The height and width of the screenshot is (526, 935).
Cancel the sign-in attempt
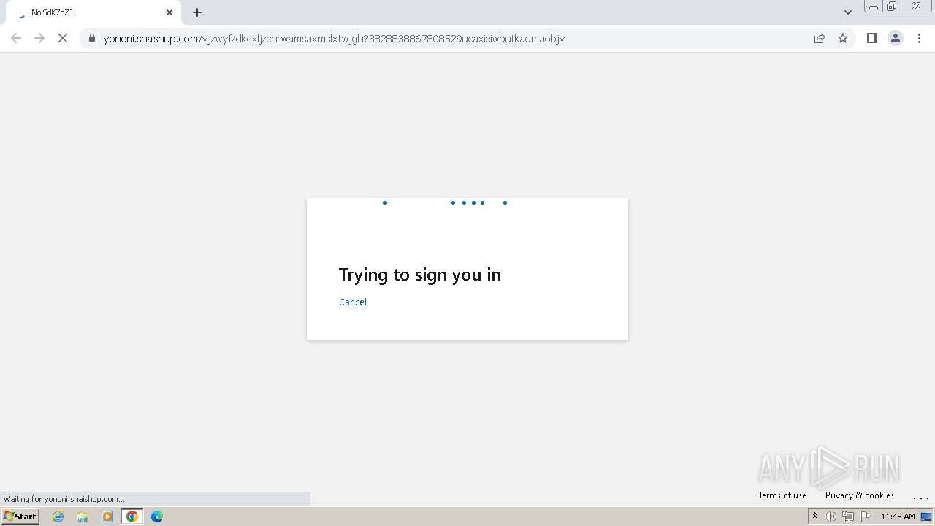353,302
